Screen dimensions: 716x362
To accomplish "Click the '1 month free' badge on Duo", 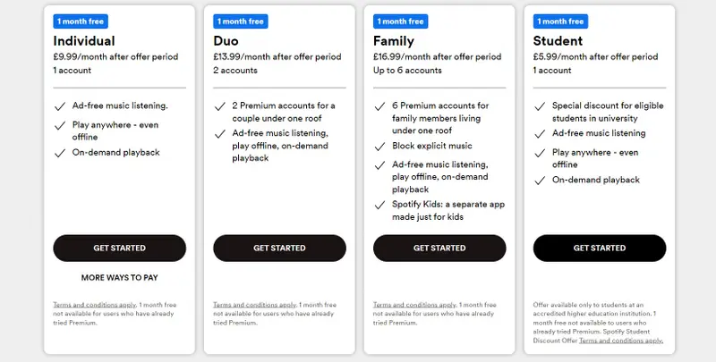I will (242, 21).
